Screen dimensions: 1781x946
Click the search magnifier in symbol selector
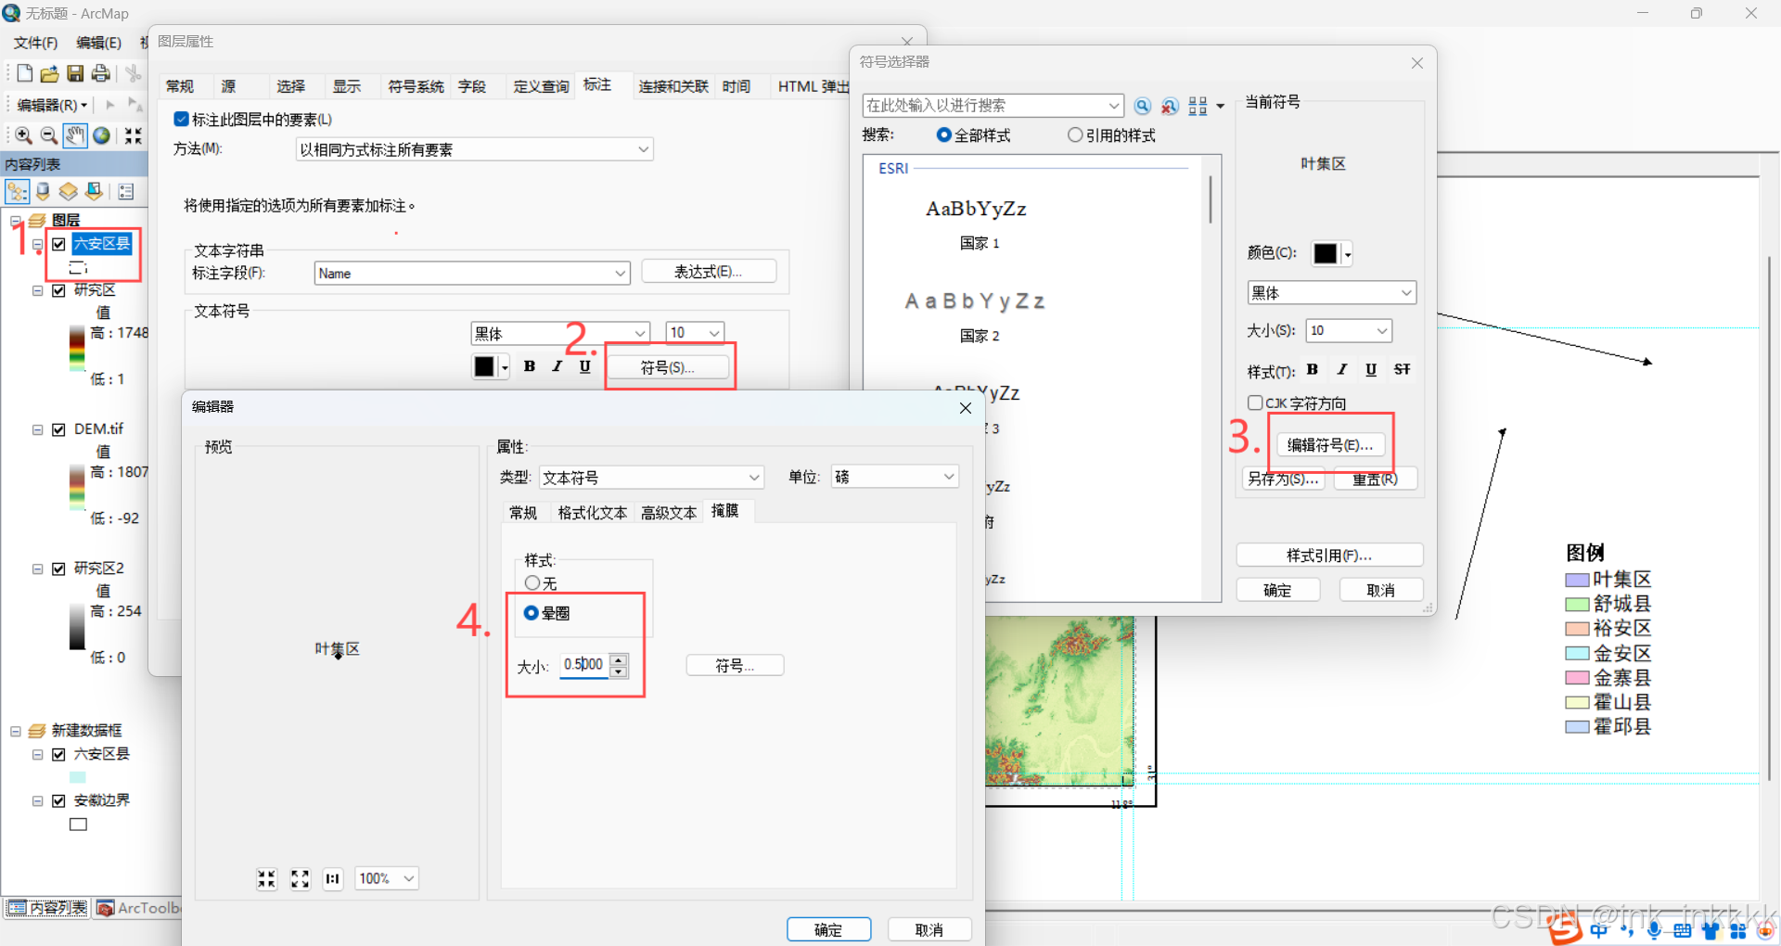[x=1143, y=106]
